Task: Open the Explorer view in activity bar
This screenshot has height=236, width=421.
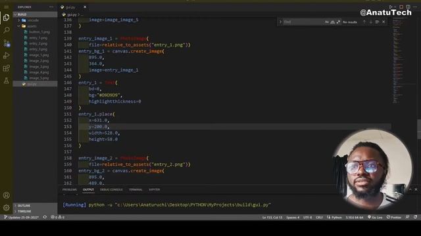Action: coord(6,18)
